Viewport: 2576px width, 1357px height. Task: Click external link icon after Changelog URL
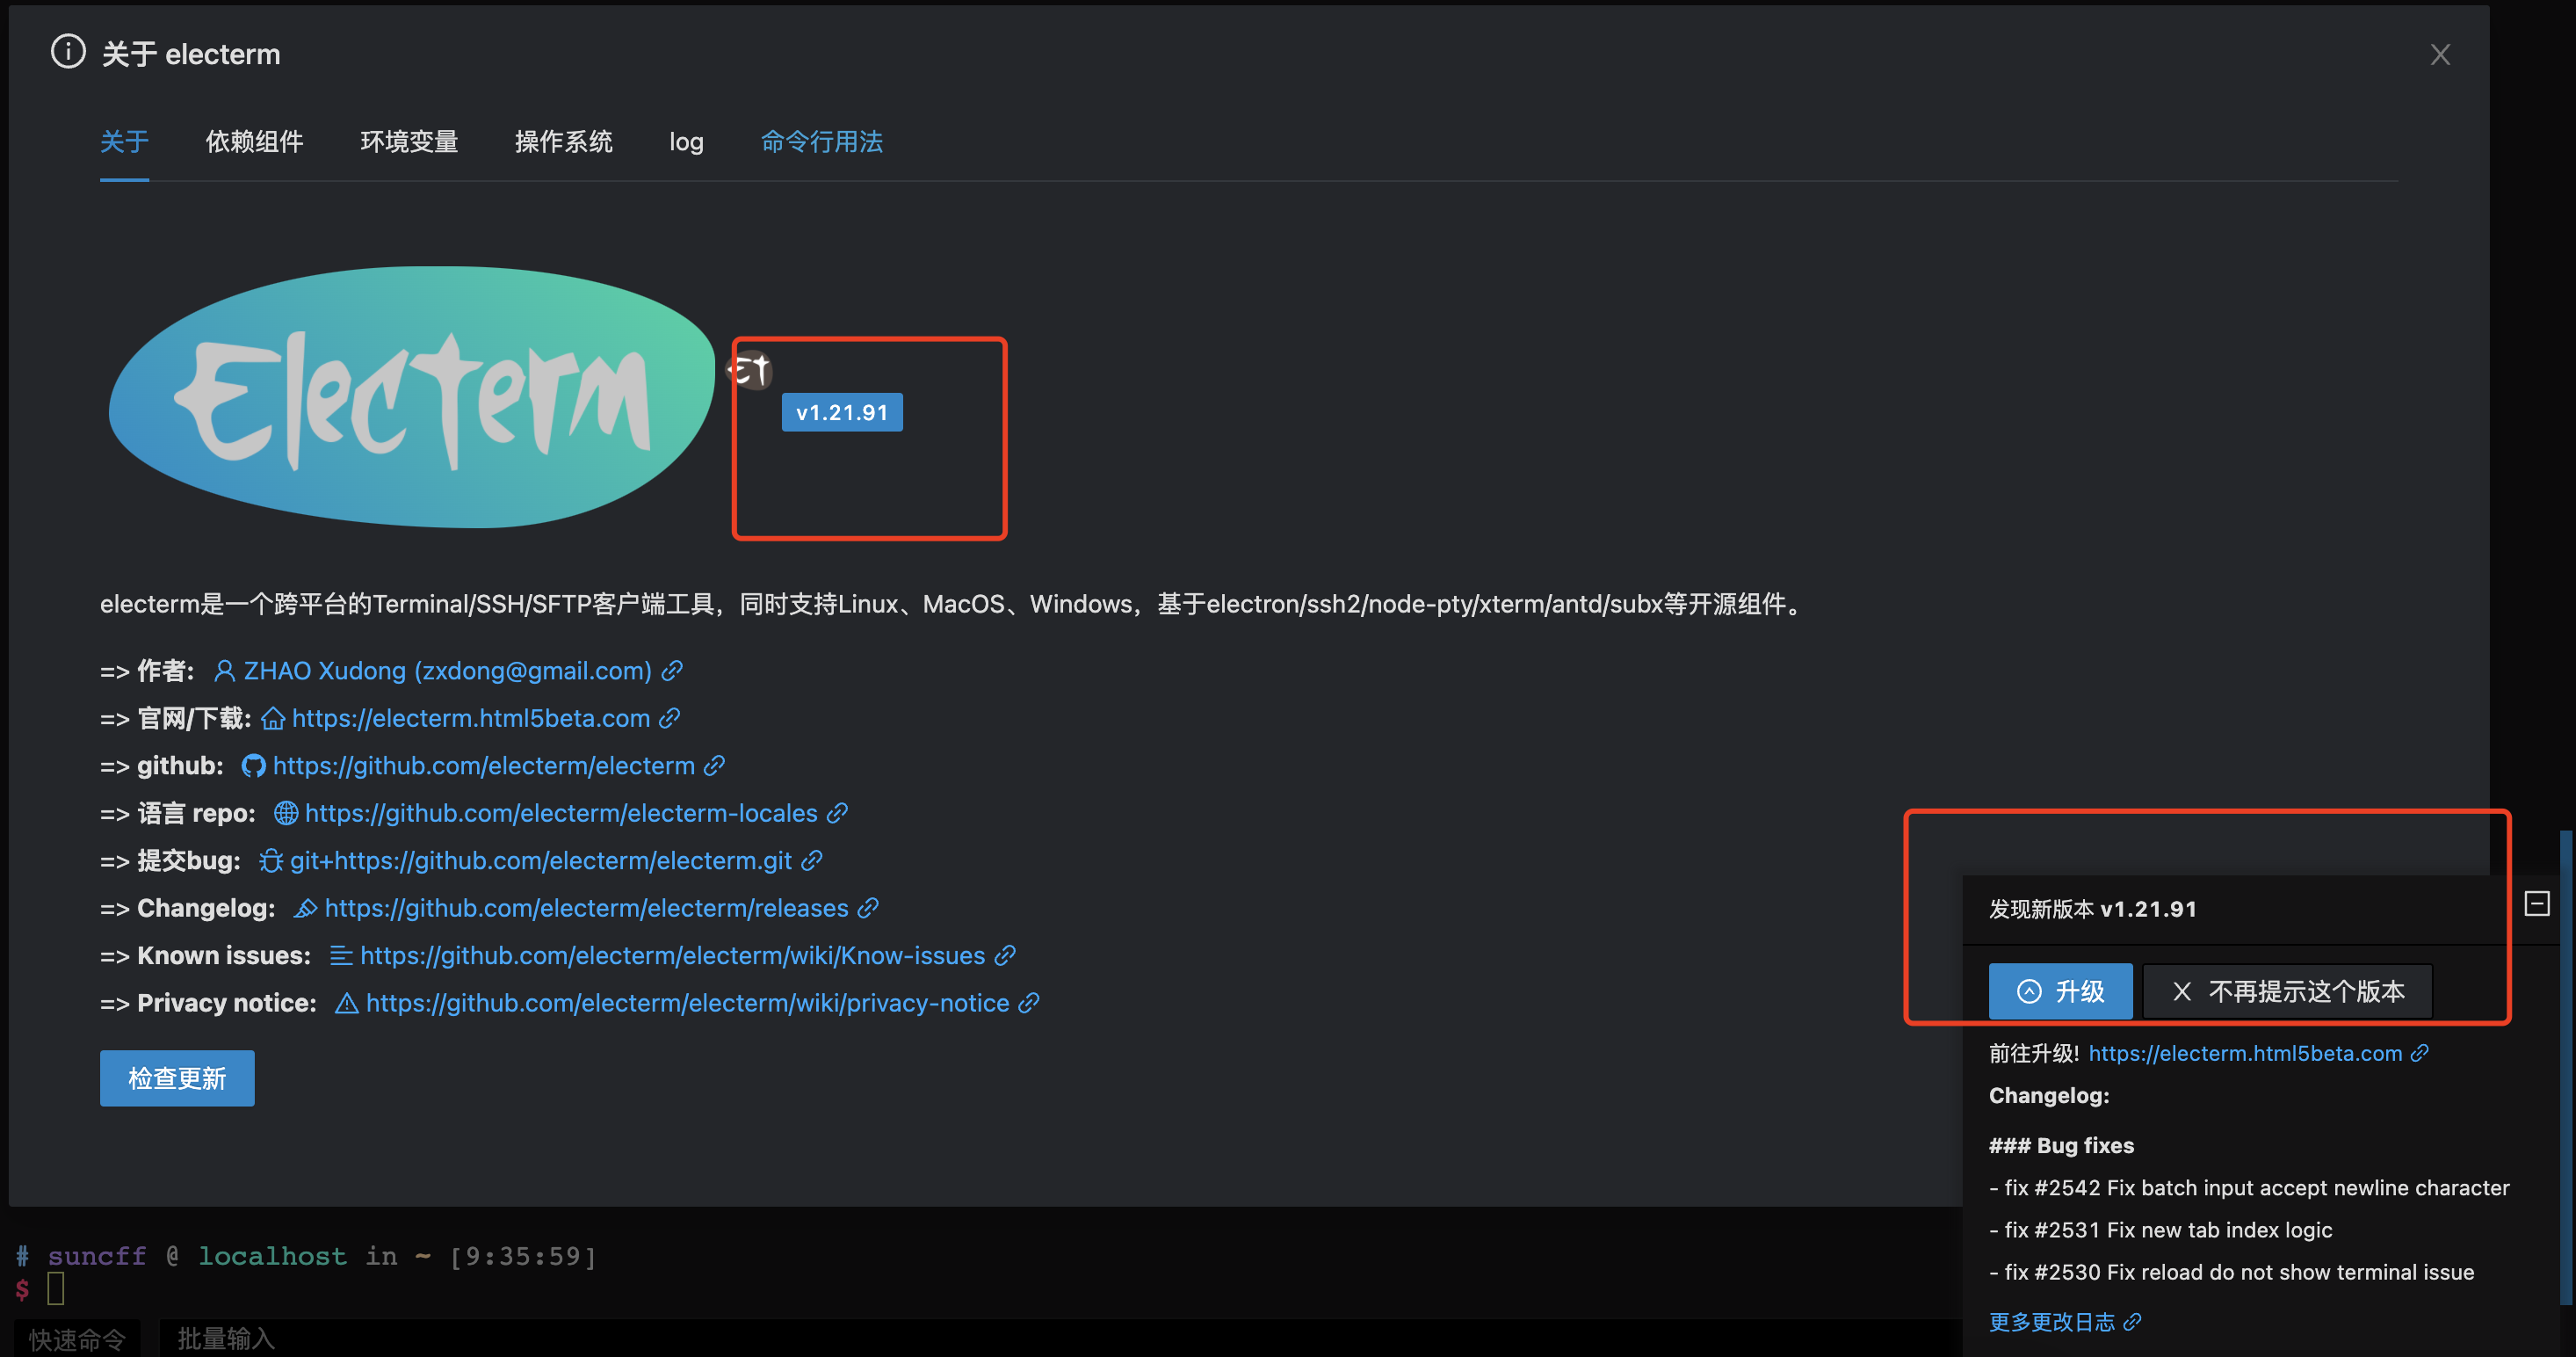coord(868,908)
